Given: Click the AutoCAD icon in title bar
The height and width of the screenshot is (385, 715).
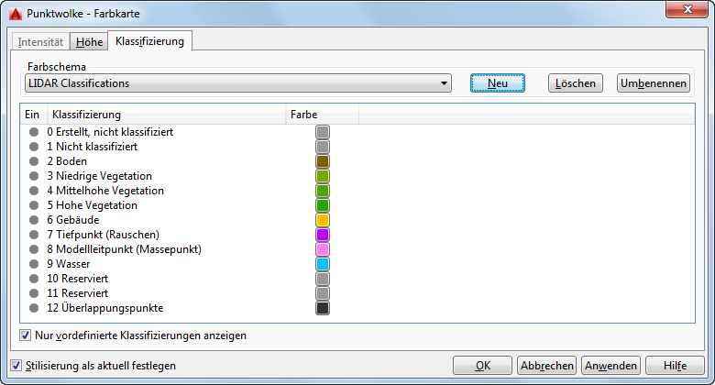Looking at the screenshot, I should [x=16, y=14].
